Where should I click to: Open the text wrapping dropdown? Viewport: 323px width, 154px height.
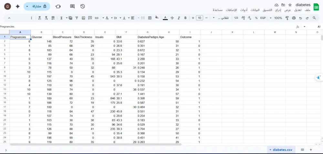(x=114, y=18)
